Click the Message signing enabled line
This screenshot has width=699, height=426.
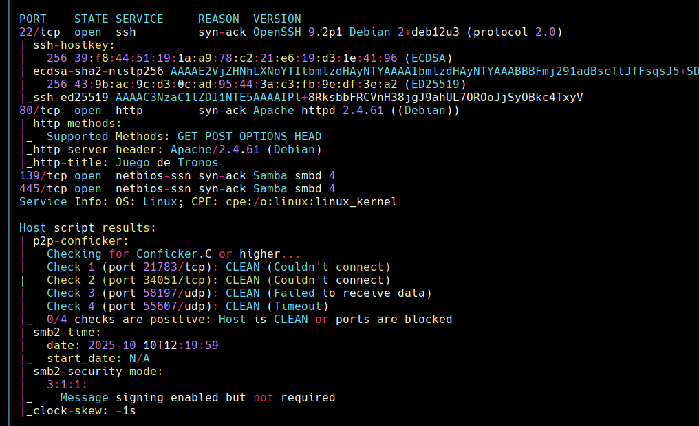point(197,398)
